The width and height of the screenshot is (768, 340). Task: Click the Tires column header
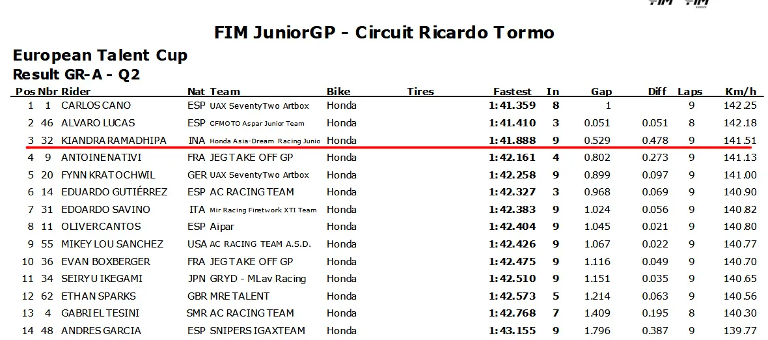(420, 92)
